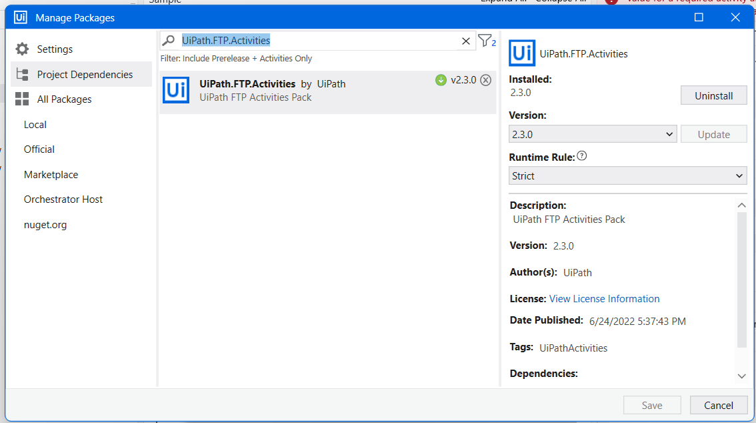
Task: Open the Version 2.3.0 dropdown
Action: [x=593, y=134]
